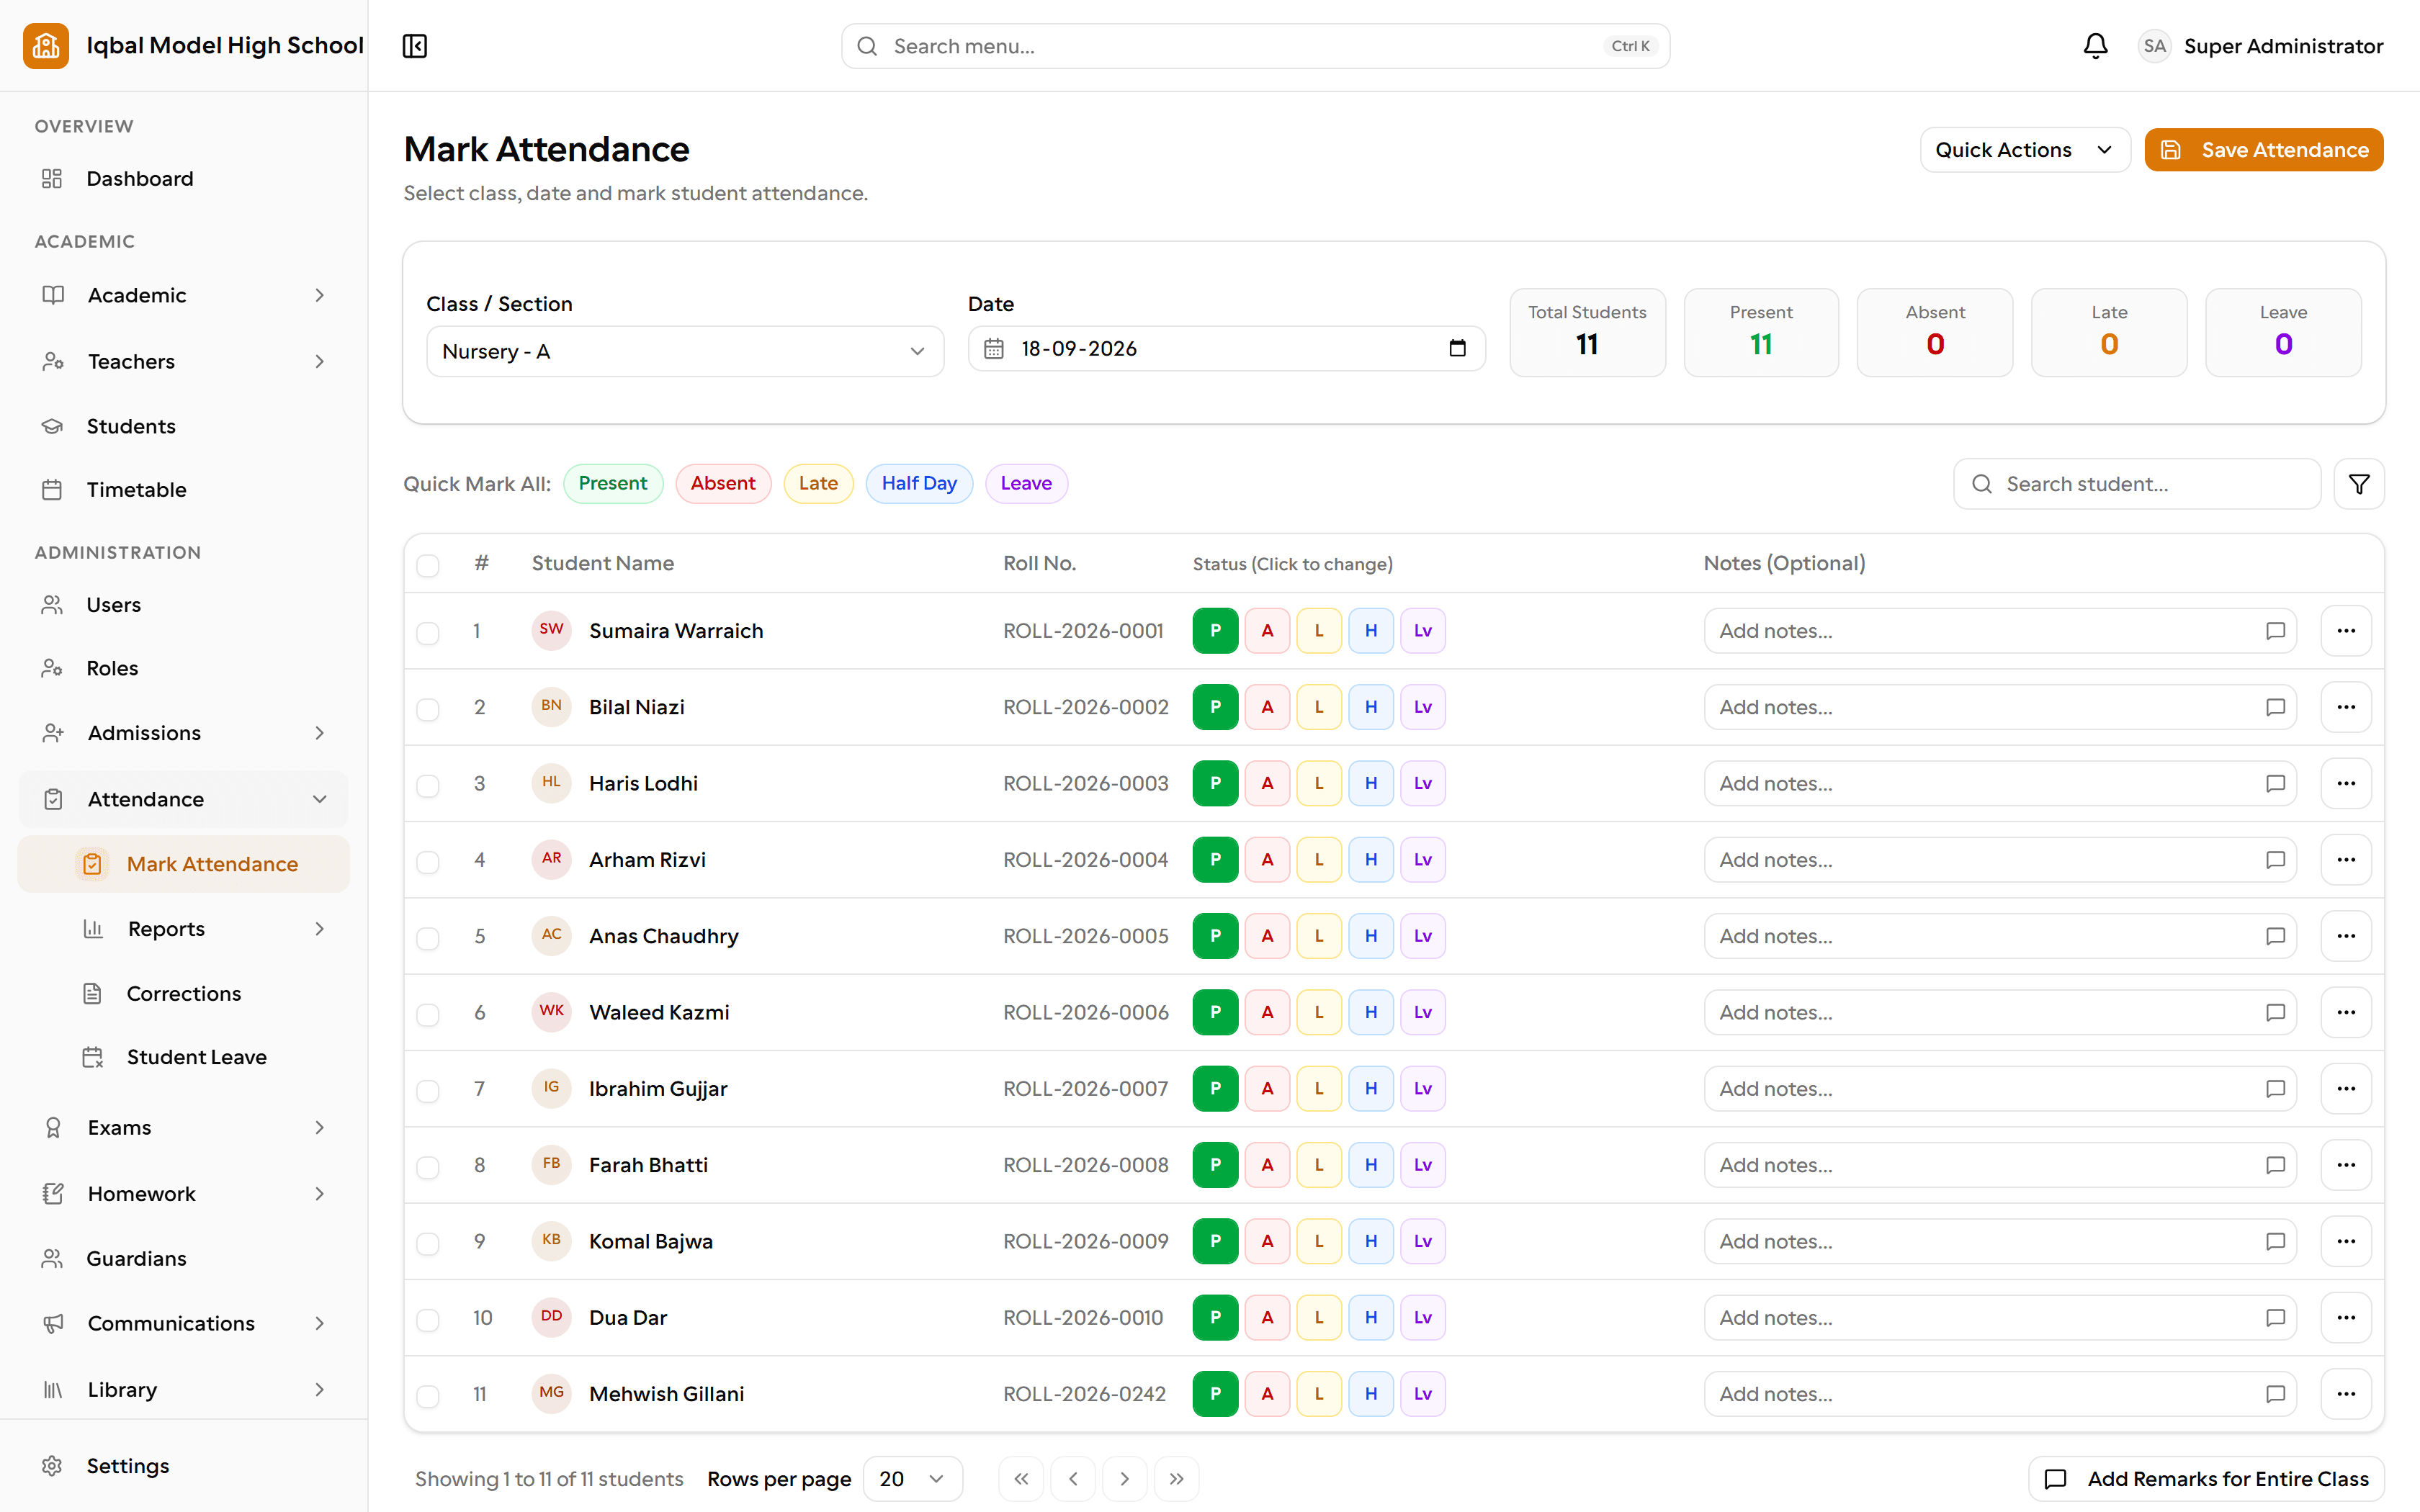Expand the Teachers menu
This screenshot has height=1512, width=2420.
pos(184,361)
